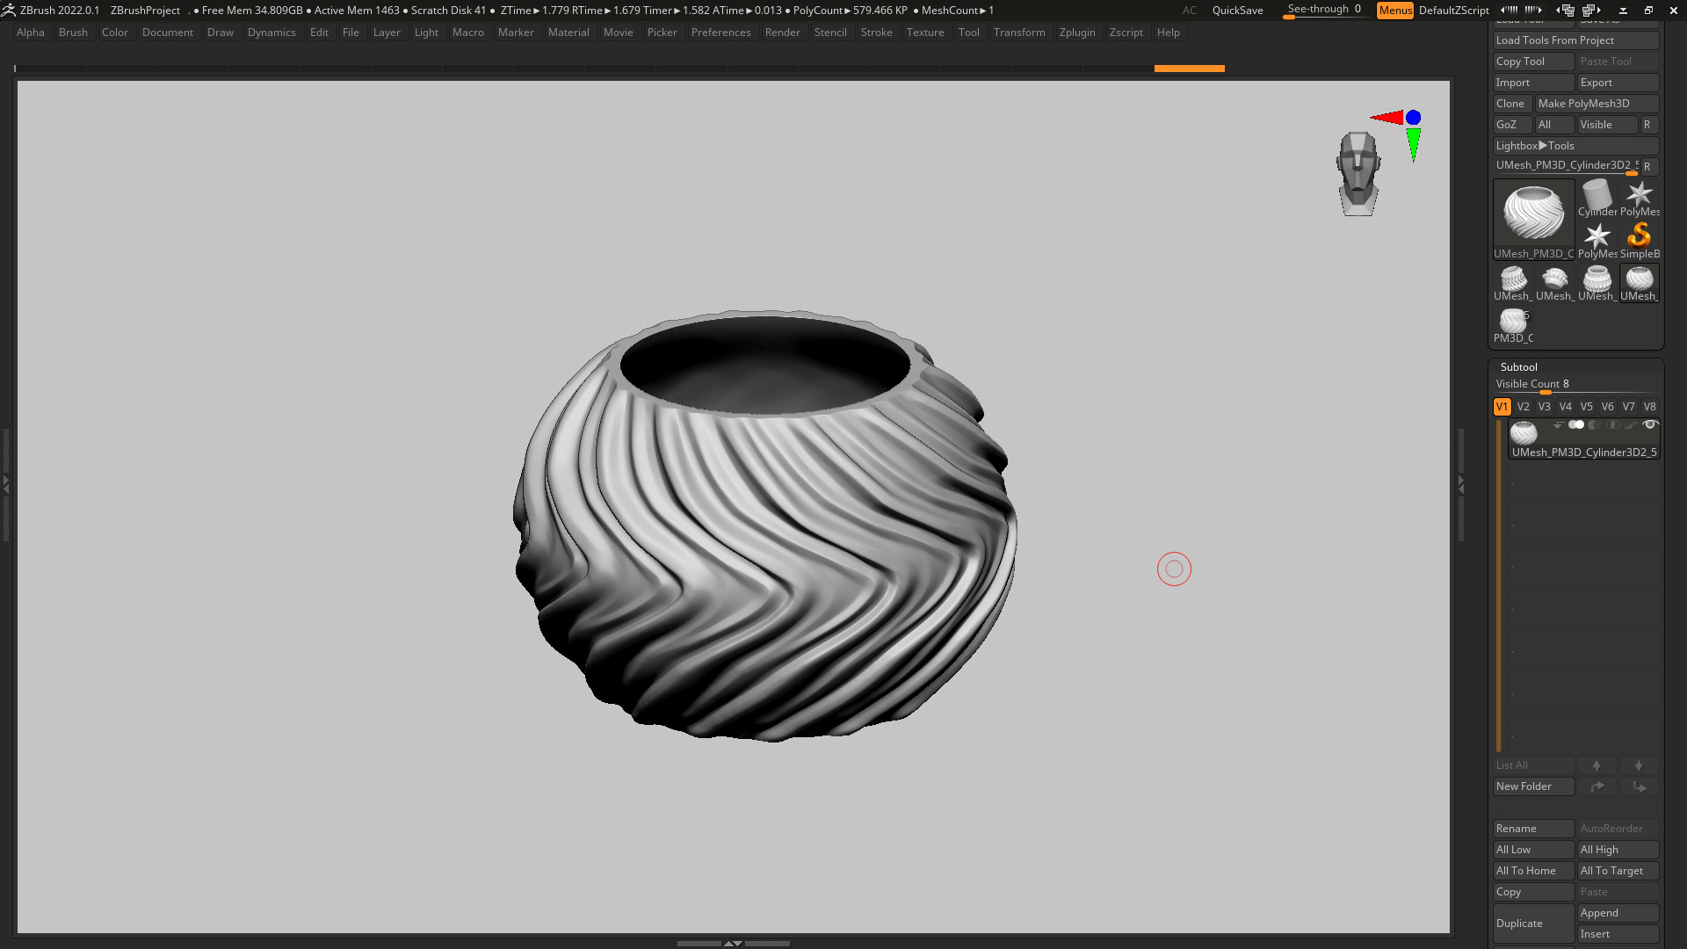Open the Transform menu
1687x949 pixels.
[1019, 33]
